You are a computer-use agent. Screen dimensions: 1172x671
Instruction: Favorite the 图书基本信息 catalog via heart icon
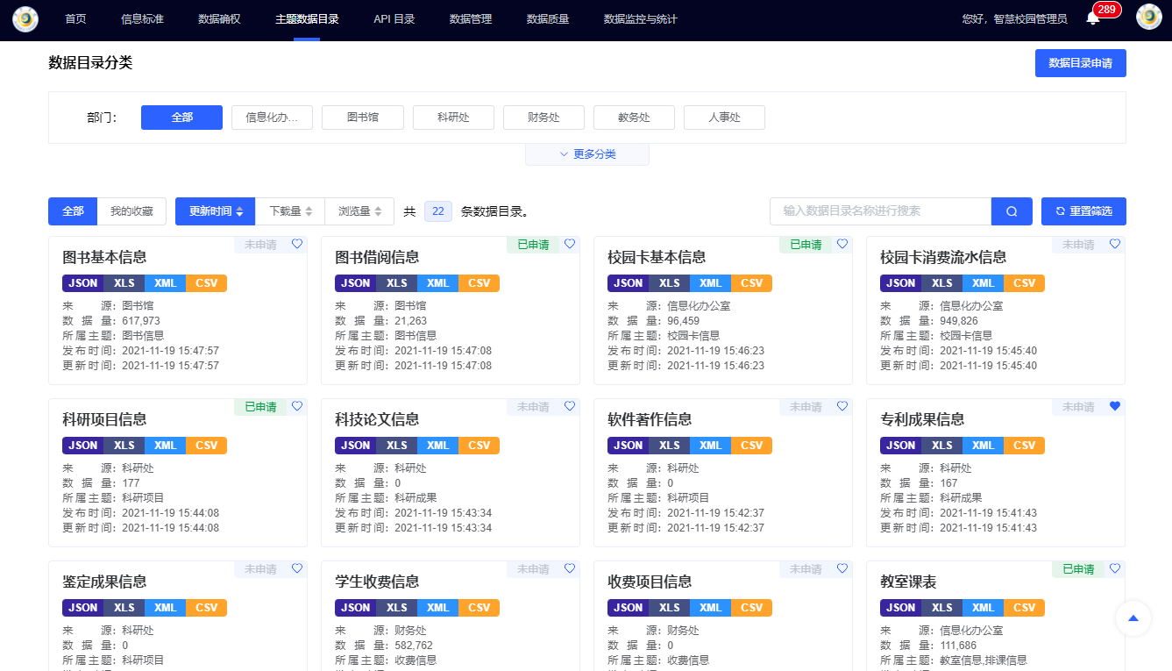point(296,244)
